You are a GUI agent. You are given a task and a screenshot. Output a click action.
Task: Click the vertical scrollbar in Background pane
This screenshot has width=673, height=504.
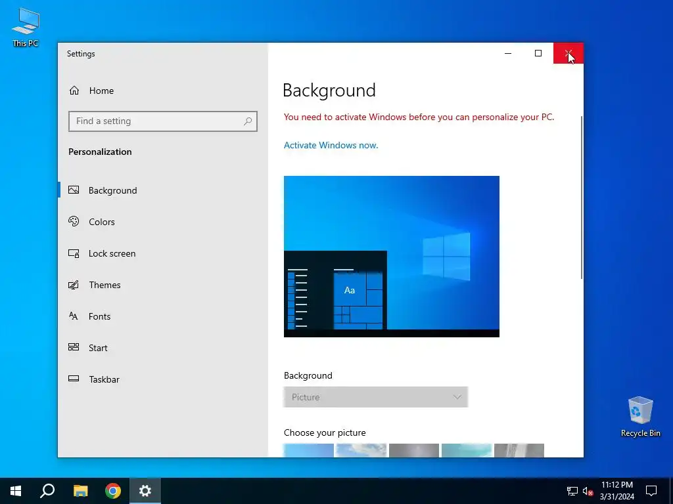click(582, 197)
